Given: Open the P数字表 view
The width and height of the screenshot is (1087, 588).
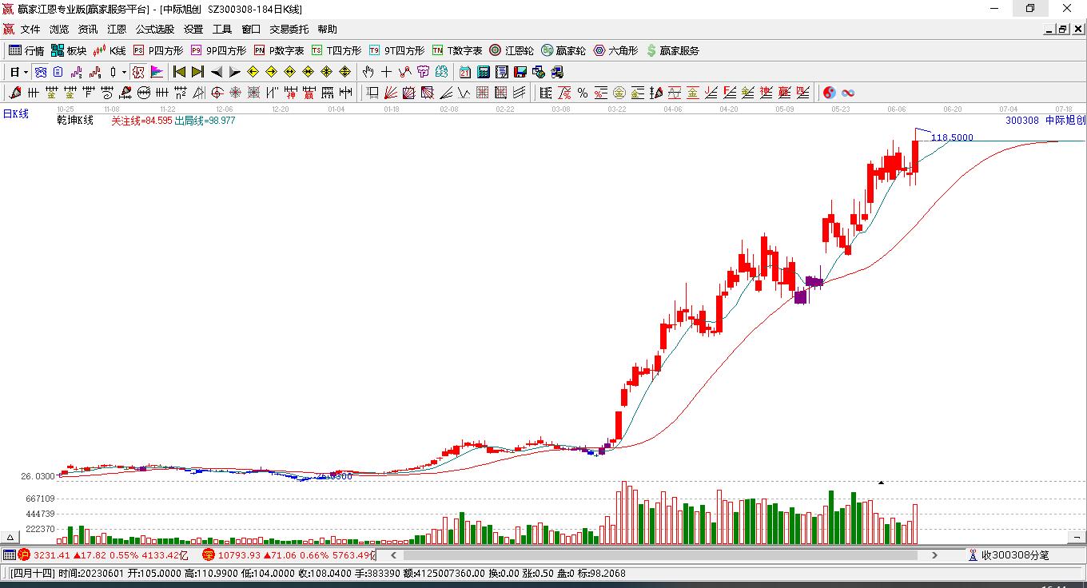Looking at the screenshot, I should 279,50.
